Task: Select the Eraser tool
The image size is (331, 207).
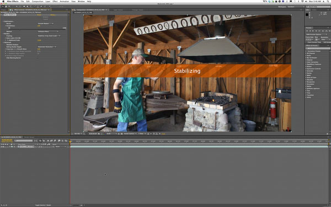Action: pos(41,7)
